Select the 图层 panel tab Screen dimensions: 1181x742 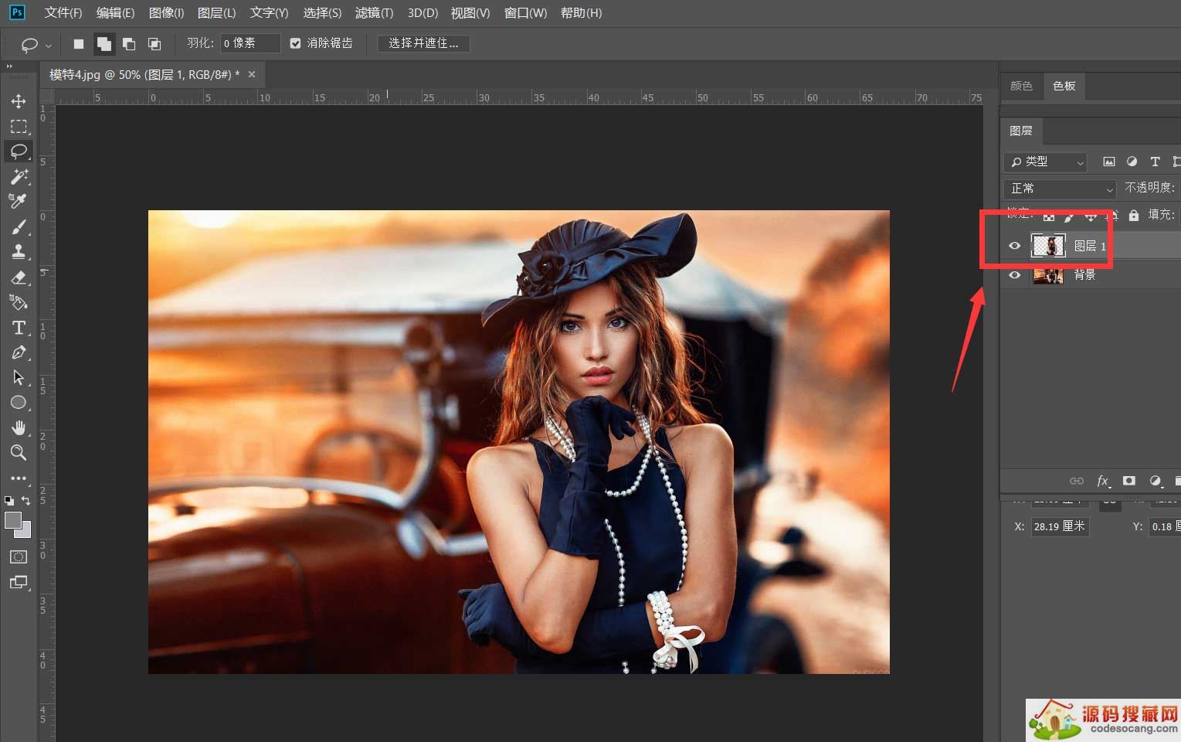[x=1021, y=131]
